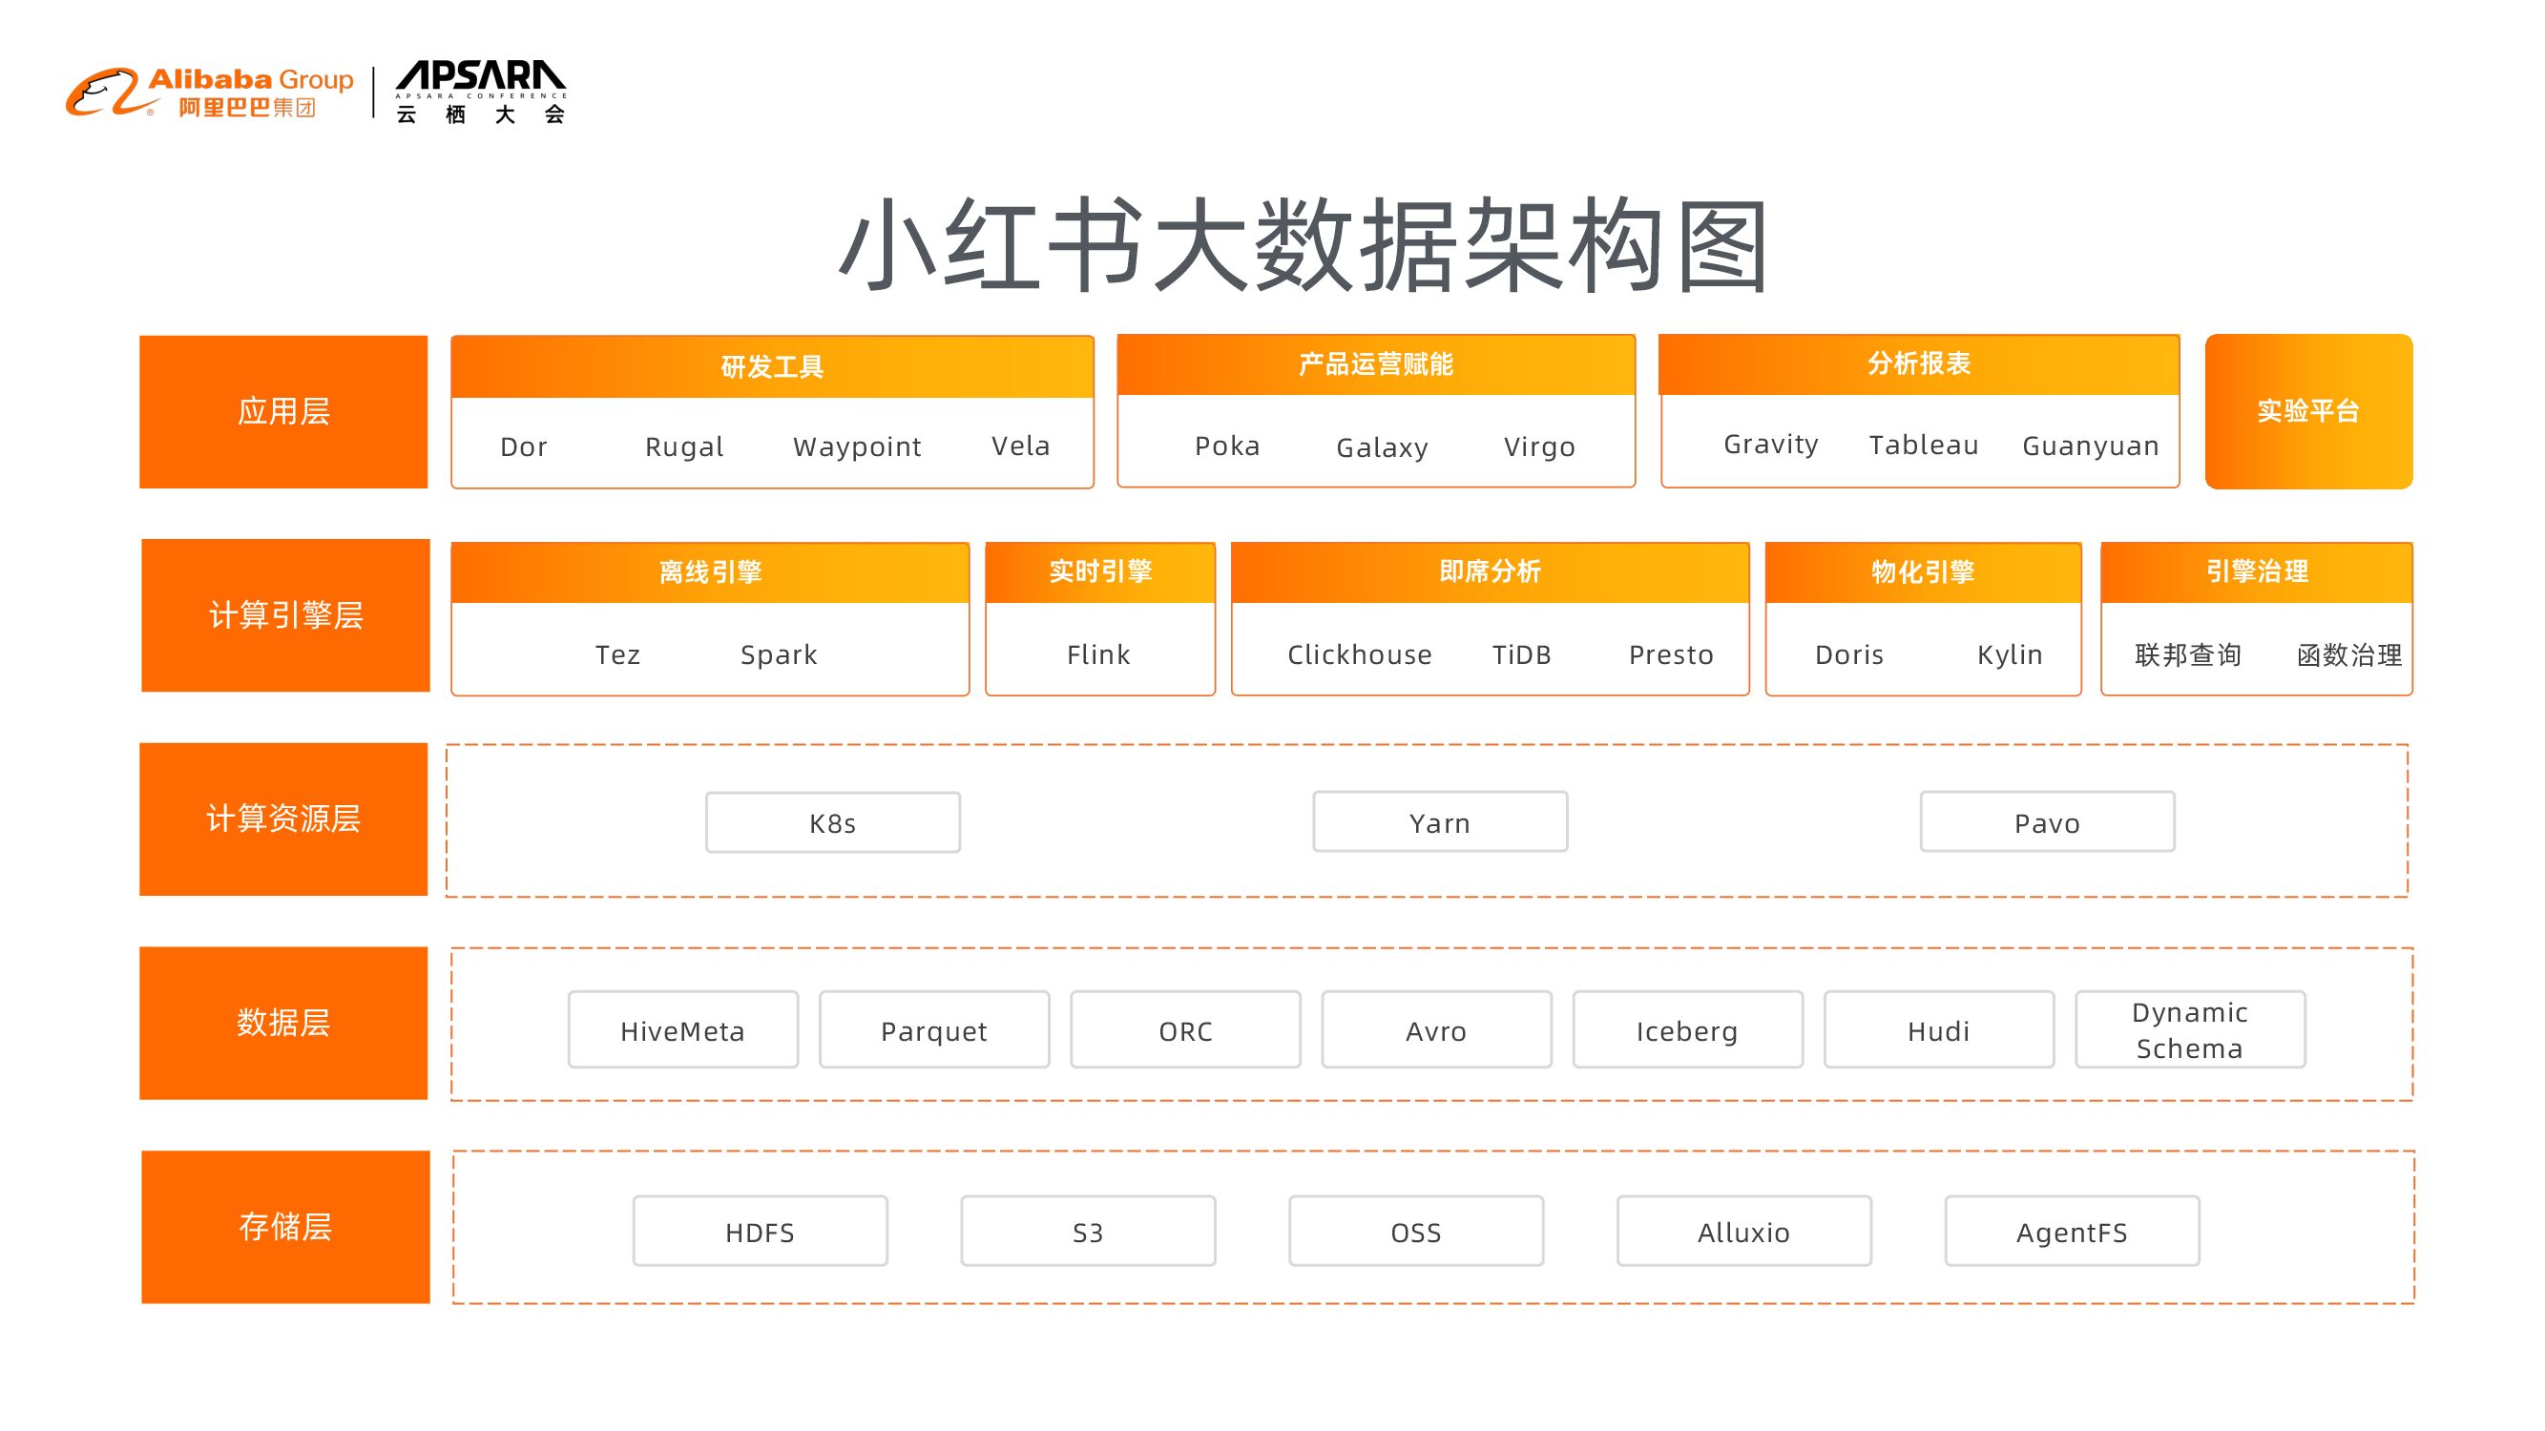Click the 计算引擎层 orange label

pyautogui.click(x=285, y=615)
